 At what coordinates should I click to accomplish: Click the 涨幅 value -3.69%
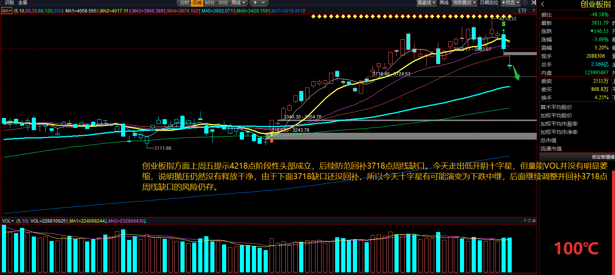click(600, 40)
